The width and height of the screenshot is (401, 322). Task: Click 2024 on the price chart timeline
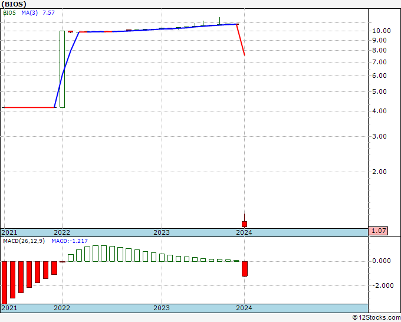[x=244, y=232]
